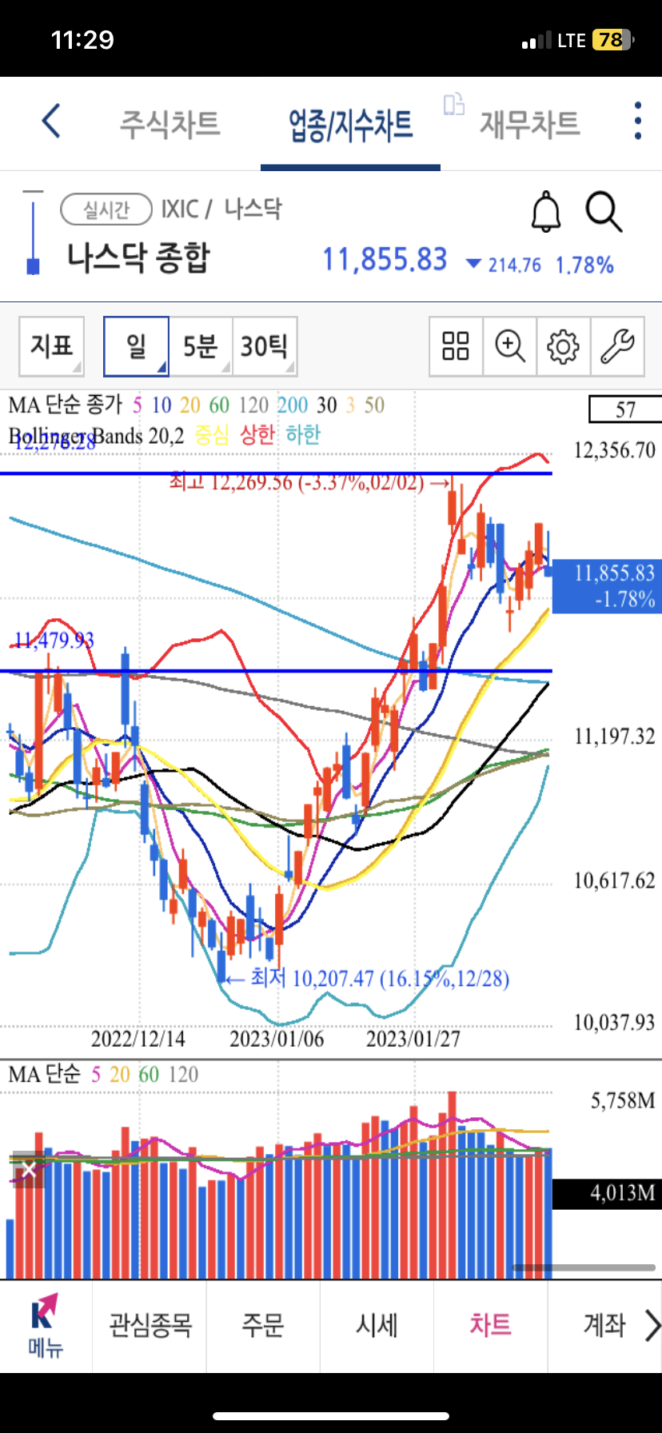The image size is (662, 1433).
Task: Open the 30틱 tick period dropdown
Action: tap(265, 346)
